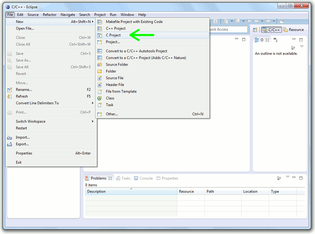Screen dimensions: 315x234
Task: Show hidden views chevron in Outline pane
Action: click(x=276, y=40)
